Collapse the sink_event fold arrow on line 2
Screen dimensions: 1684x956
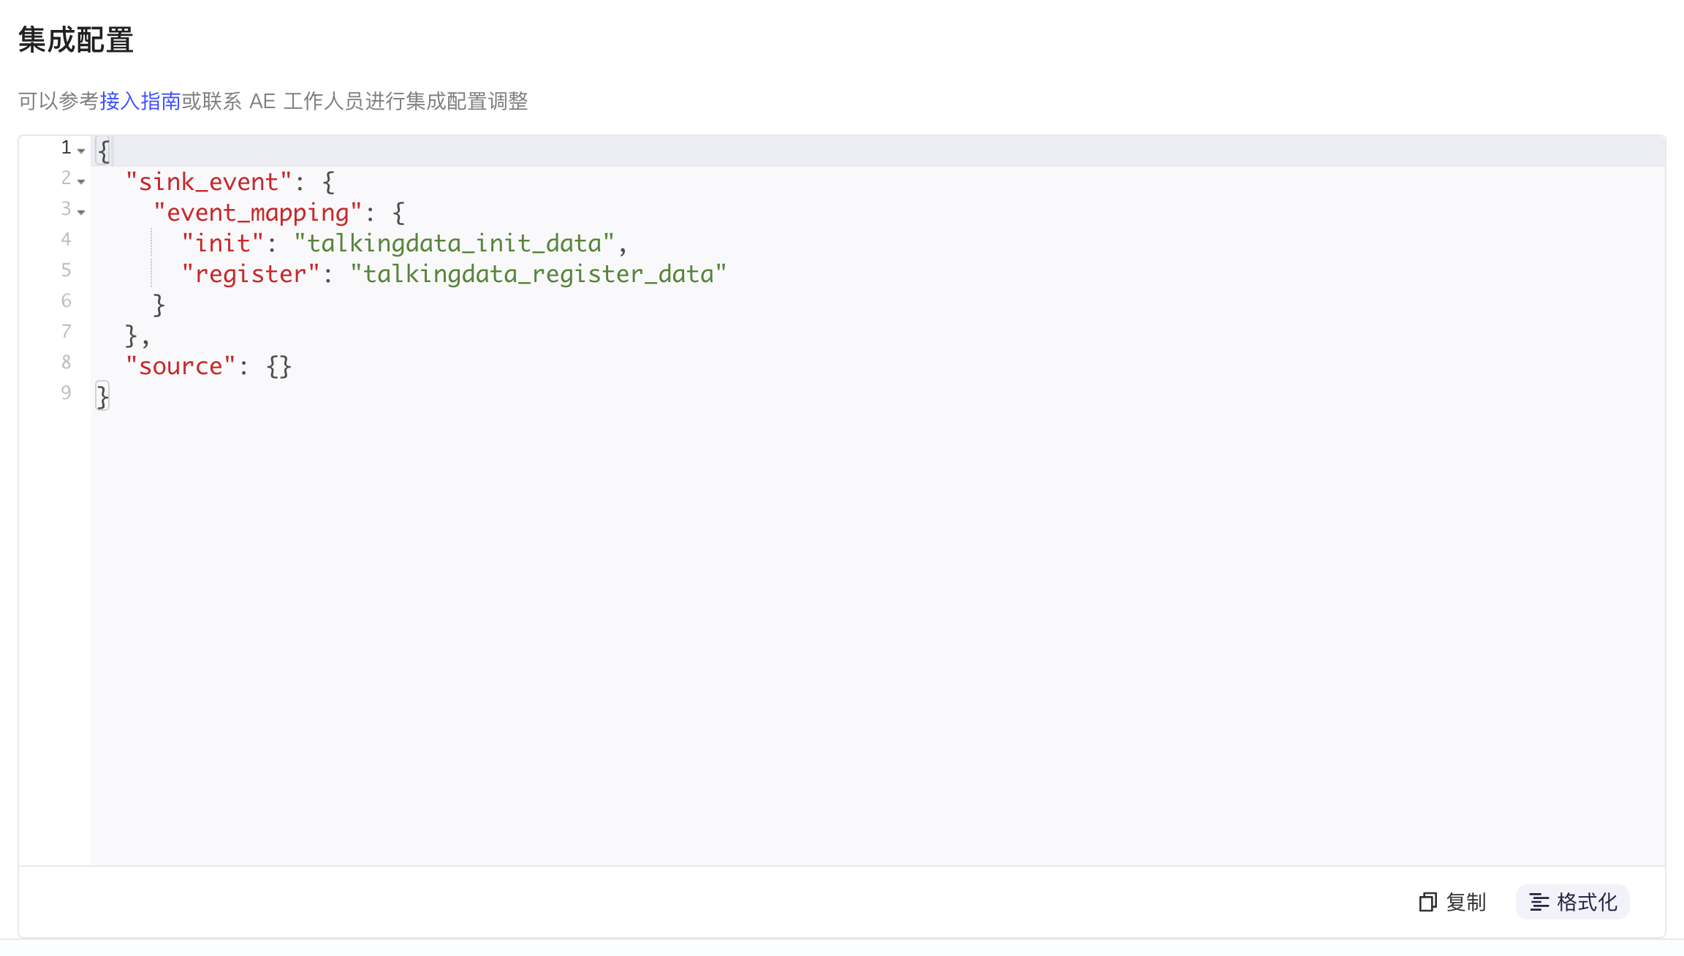[x=81, y=181]
